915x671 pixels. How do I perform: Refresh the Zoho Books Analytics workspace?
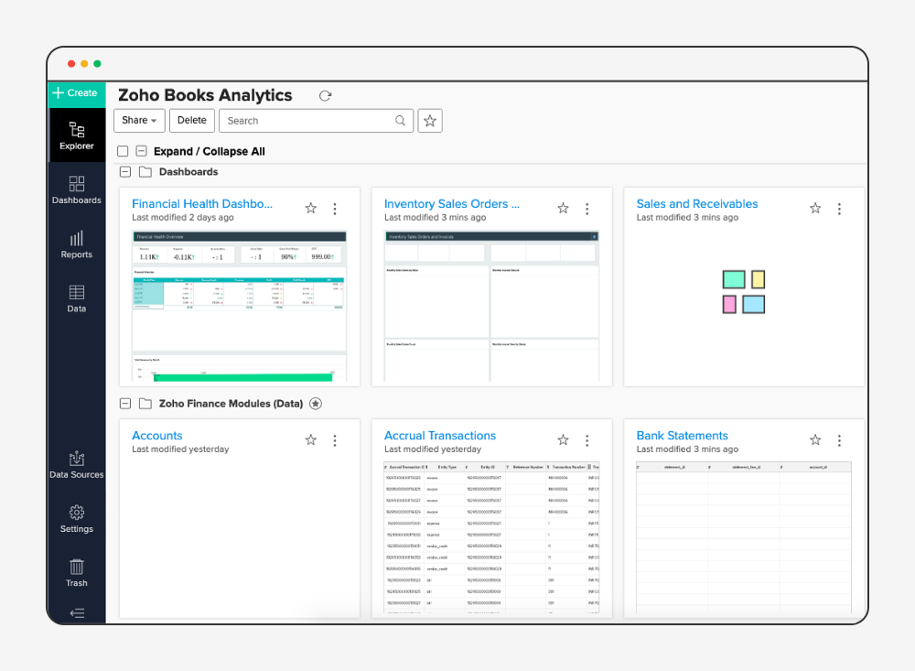click(x=325, y=95)
